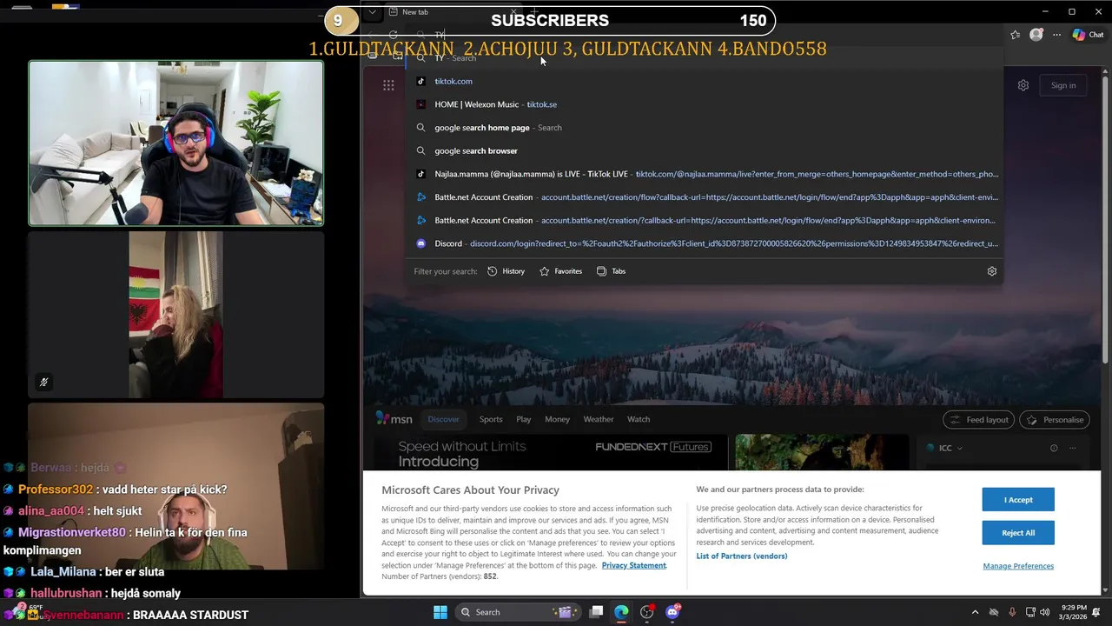Switch to the Watch tab
This screenshot has height=626, width=1112.
click(639, 419)
